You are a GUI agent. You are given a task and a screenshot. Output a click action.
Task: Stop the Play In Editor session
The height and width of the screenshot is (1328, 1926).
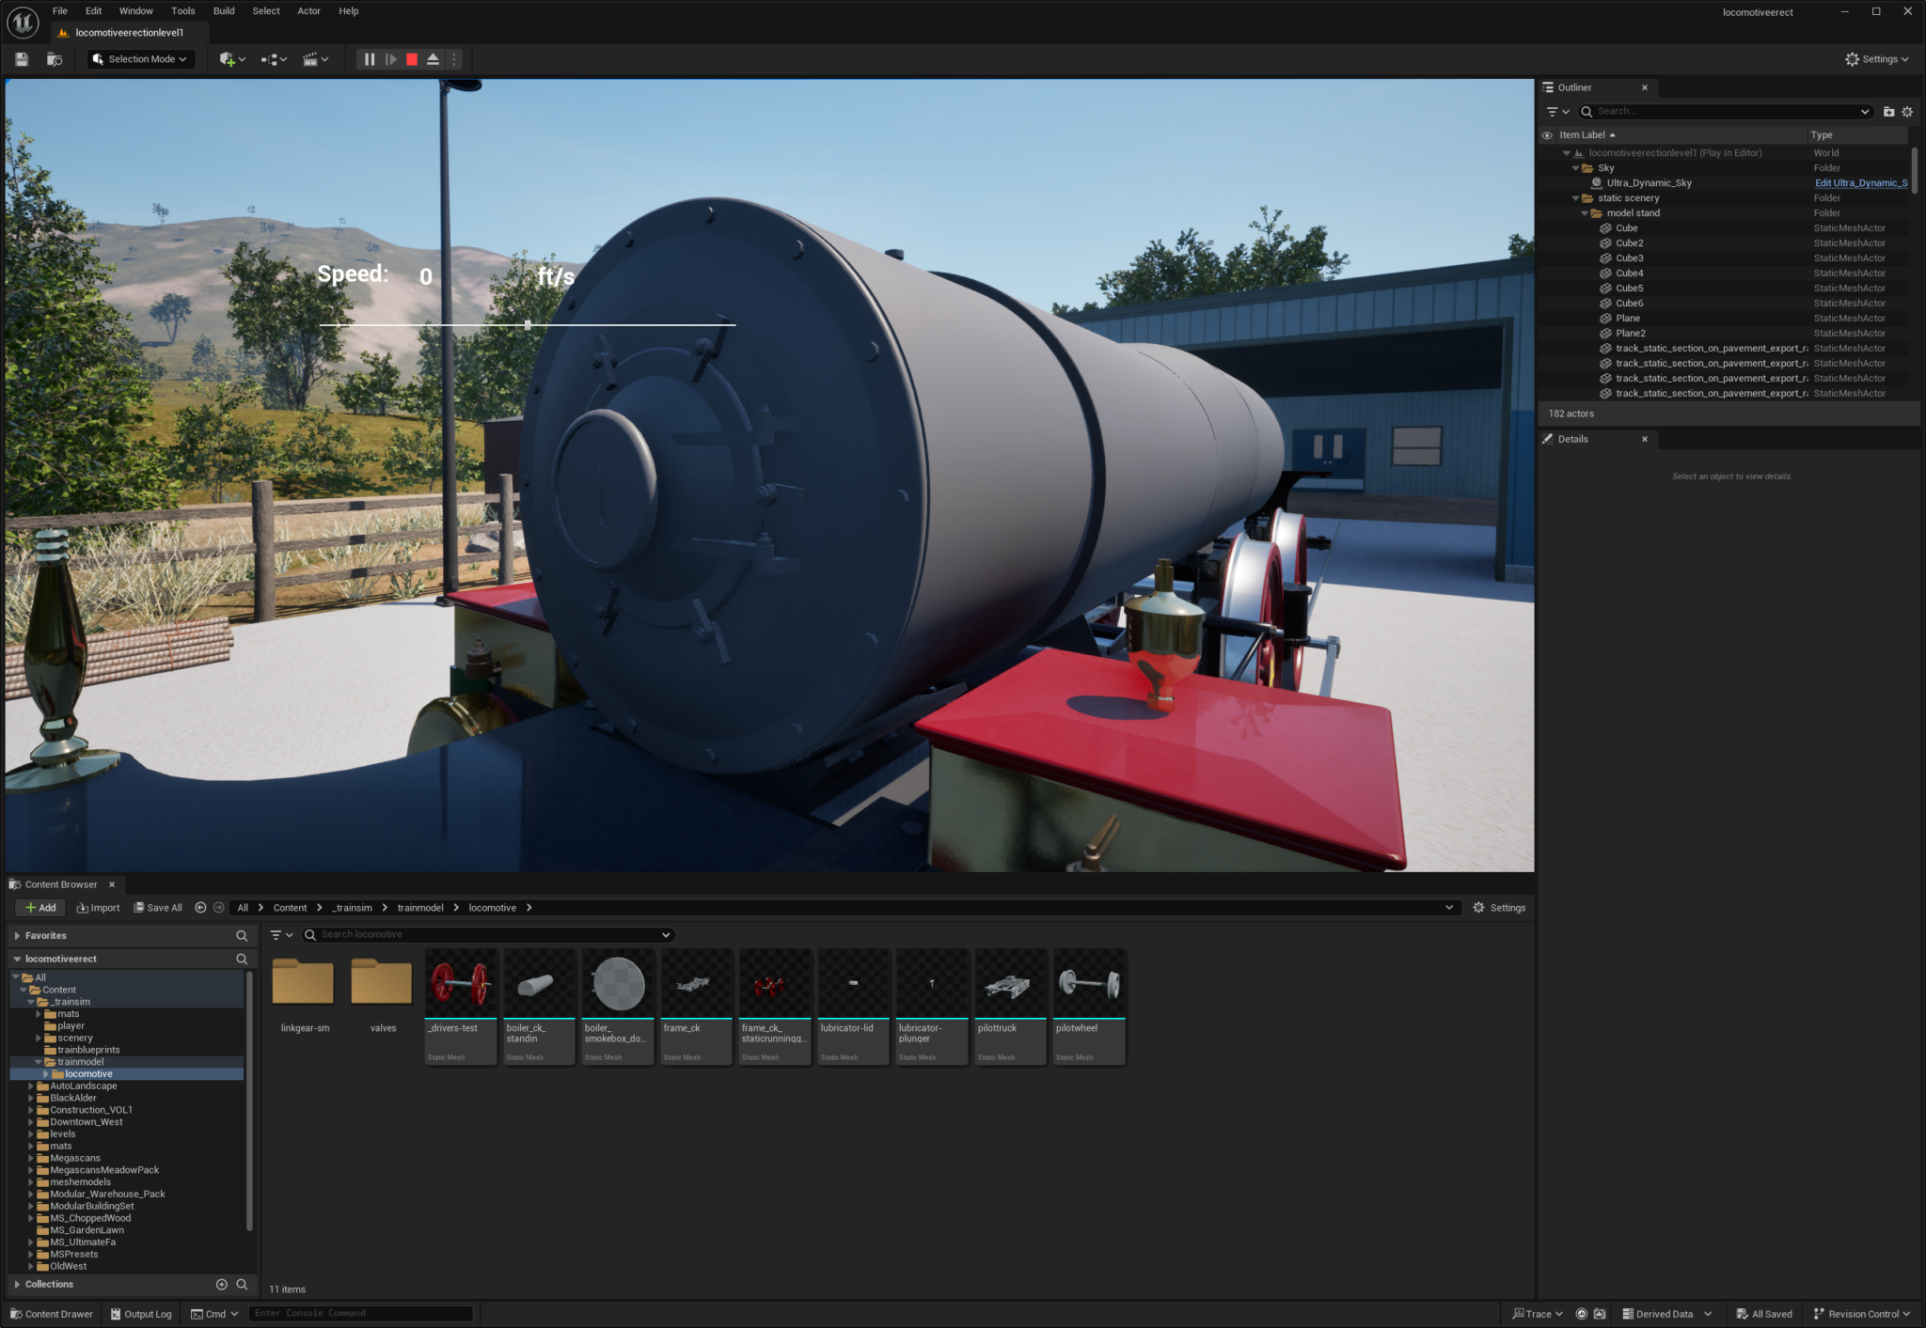point(411,58)
